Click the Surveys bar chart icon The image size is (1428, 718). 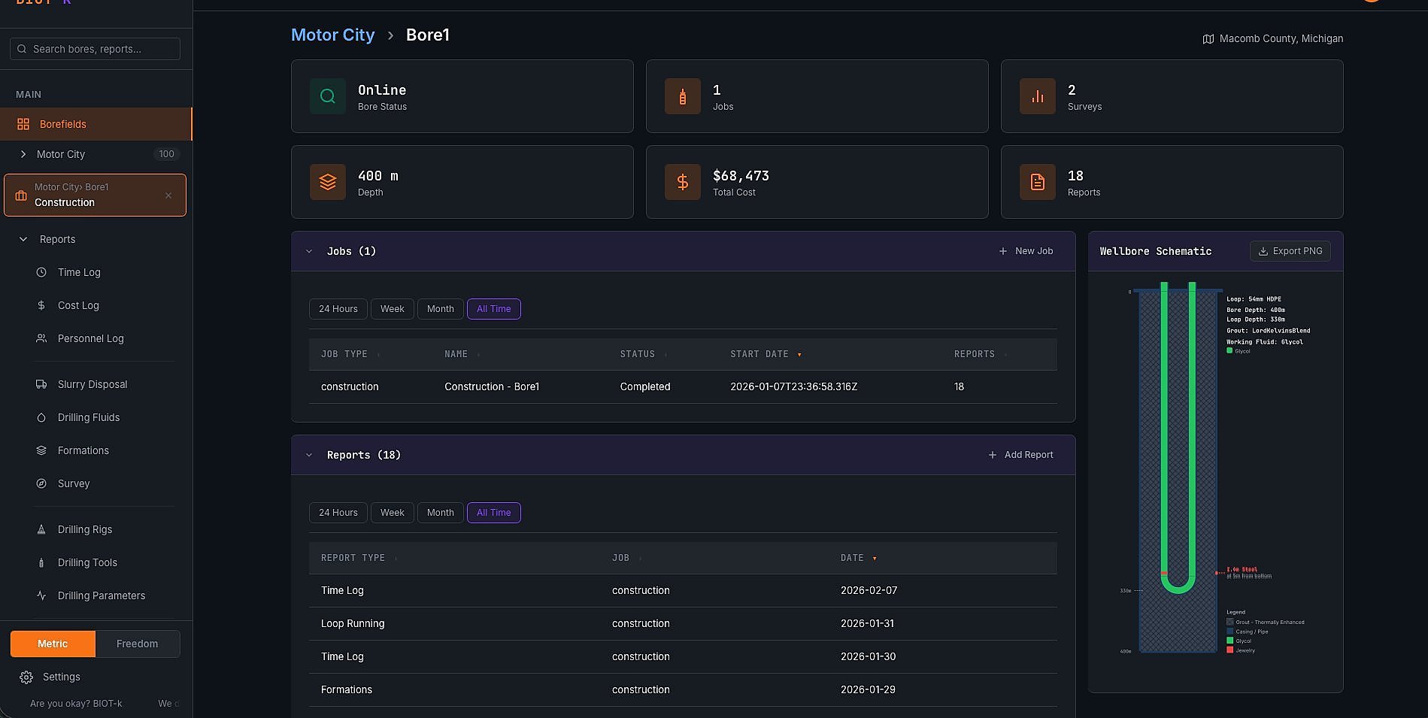[x=1037, y=96]
